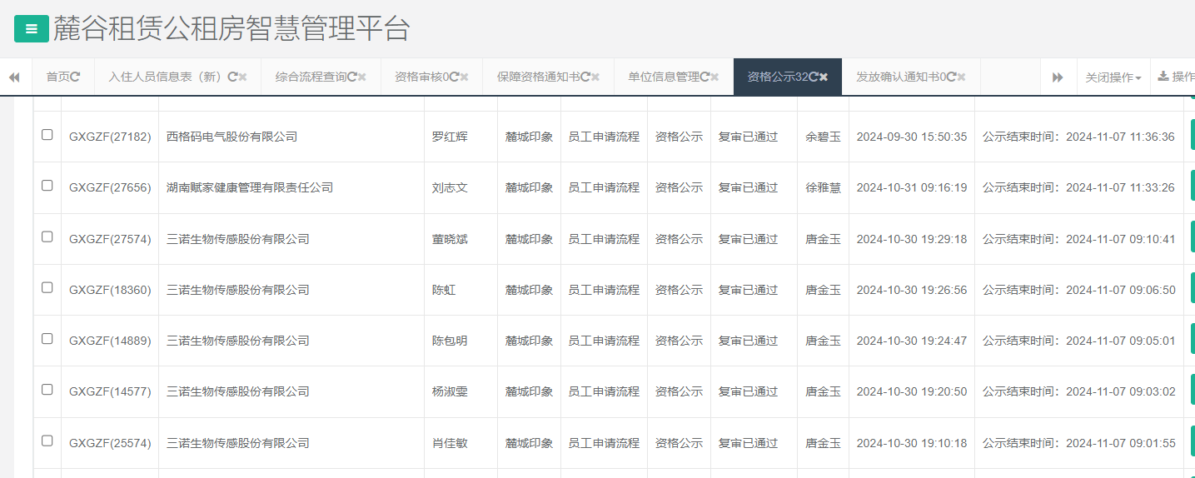Close the 发放确认通知书0 tab
1195x478 pixels.
point(961,77)
